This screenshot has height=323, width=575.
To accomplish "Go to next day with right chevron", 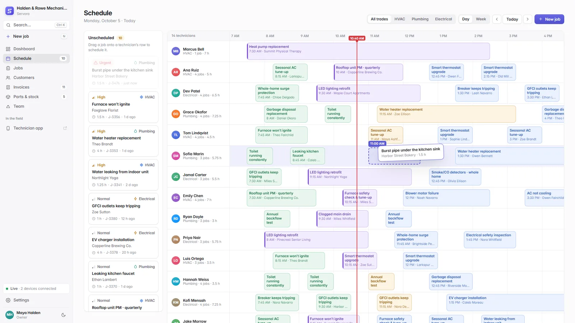I will [528, 19].
